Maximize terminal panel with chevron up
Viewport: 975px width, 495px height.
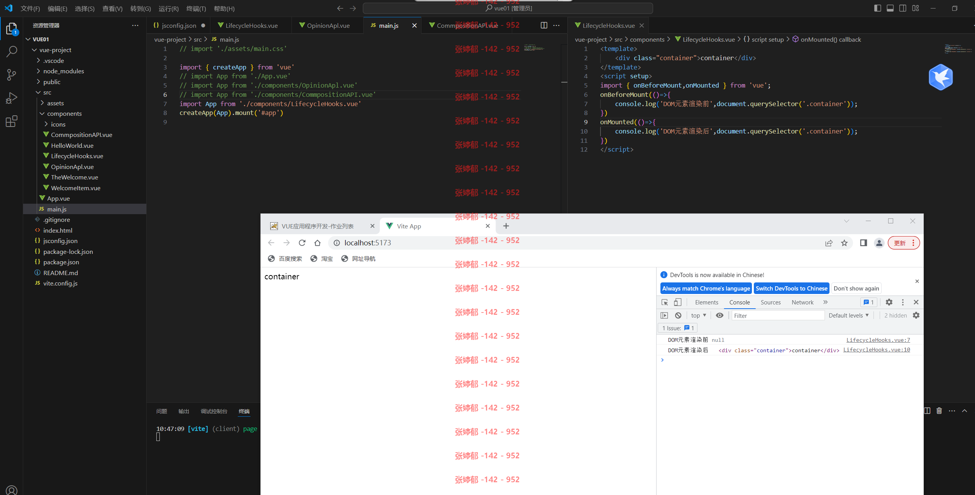click(964, 411)
